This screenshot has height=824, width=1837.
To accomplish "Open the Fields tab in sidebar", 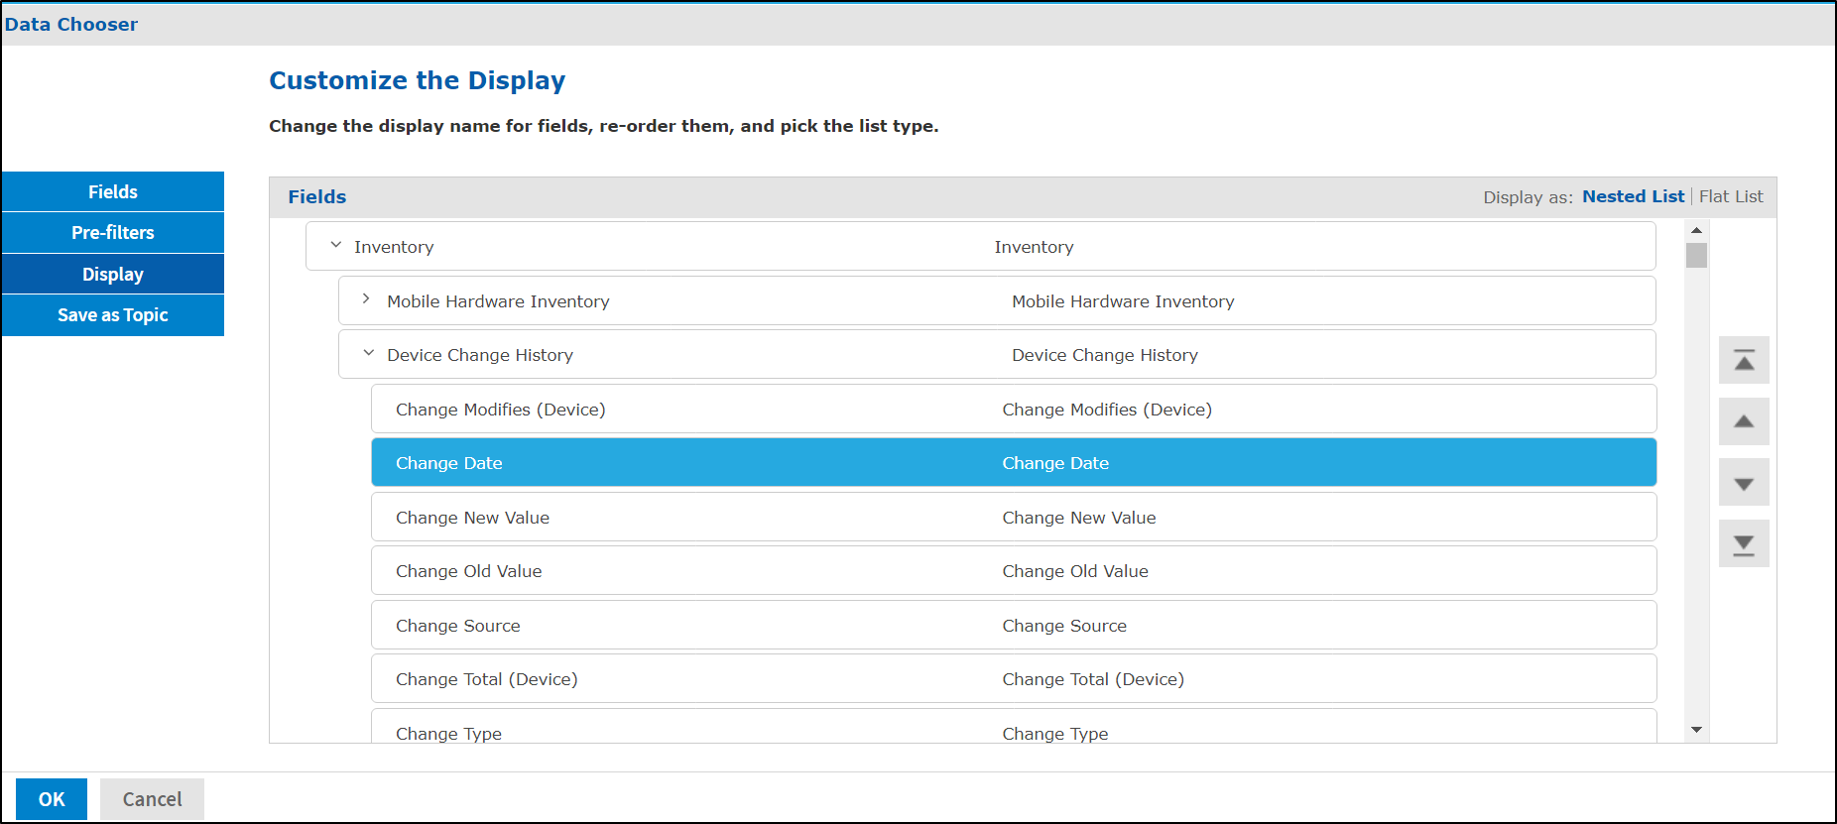I will click(x=113, y=191).
